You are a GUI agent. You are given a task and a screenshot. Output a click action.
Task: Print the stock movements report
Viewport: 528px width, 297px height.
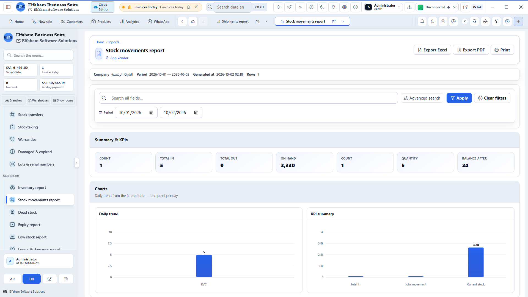[502, 50]
